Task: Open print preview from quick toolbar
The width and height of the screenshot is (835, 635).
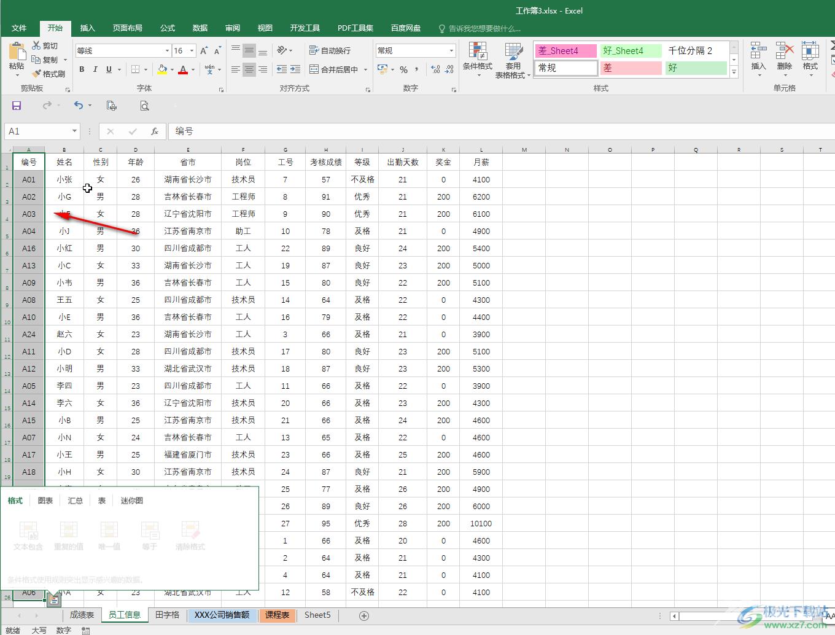Action: click(144, 106)
